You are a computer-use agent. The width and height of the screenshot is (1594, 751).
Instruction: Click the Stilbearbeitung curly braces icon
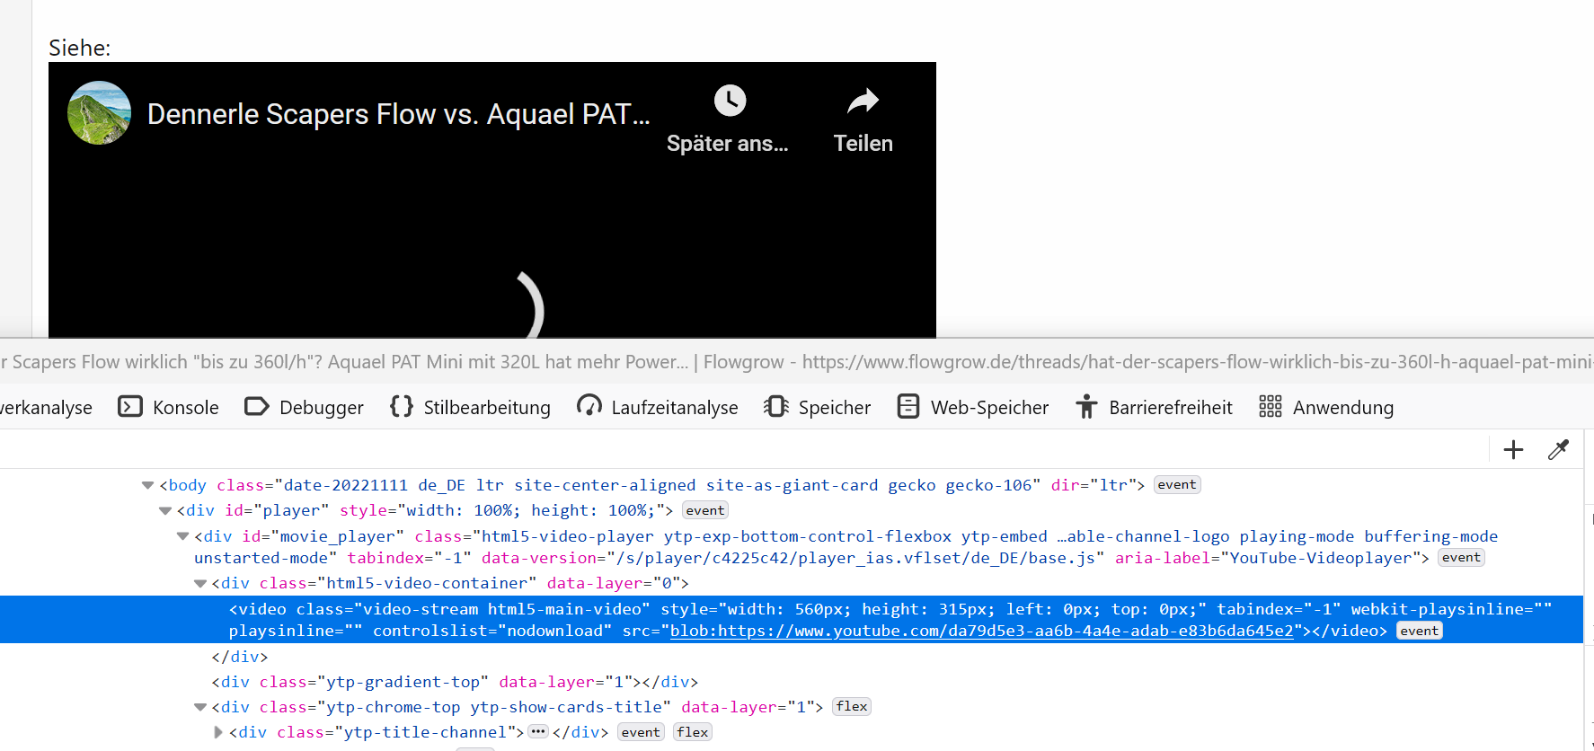coord(402,407)
